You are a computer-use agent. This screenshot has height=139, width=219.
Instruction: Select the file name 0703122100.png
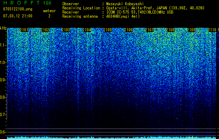point(18,9)
